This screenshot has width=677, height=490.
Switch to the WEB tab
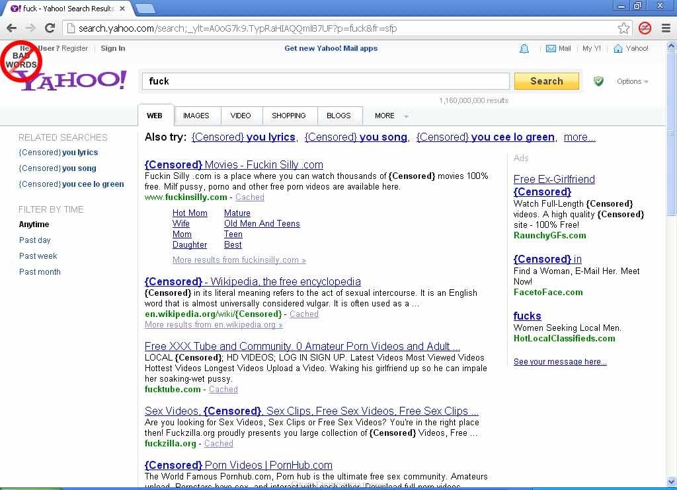pyautogui.click(x=155, y=116)
